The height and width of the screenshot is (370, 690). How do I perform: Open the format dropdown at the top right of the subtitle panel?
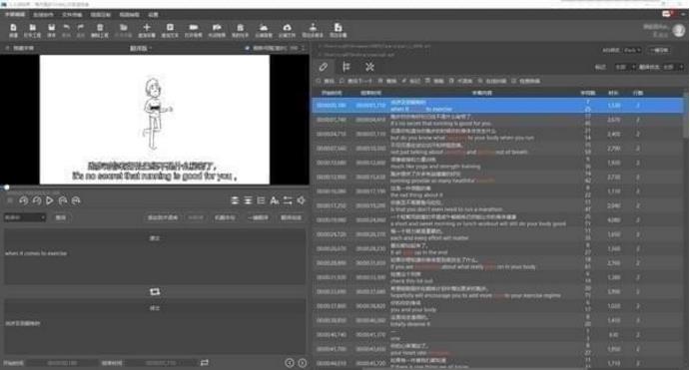pyautogui.click(x=632, y=50)
